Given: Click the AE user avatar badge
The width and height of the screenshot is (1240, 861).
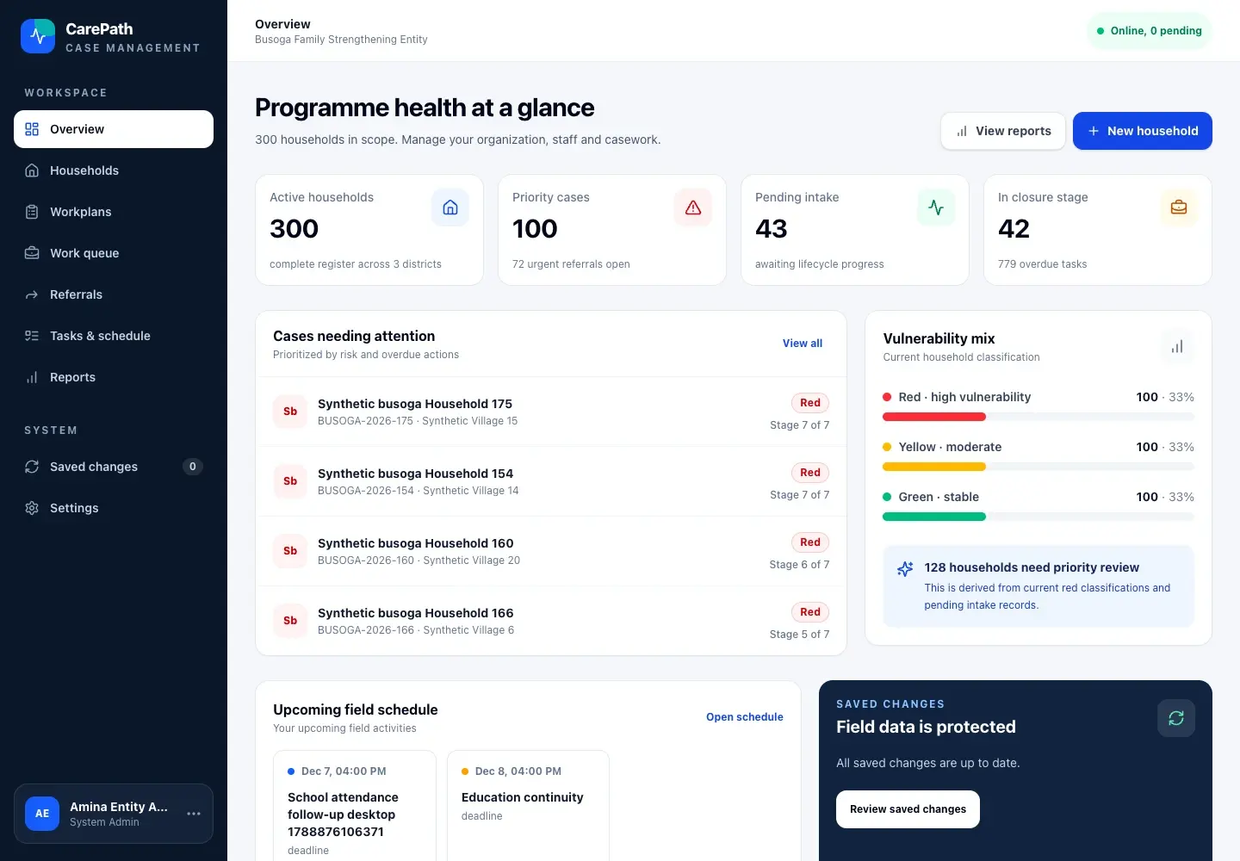Looking at the screenshot, I should [x=42, y=814].
